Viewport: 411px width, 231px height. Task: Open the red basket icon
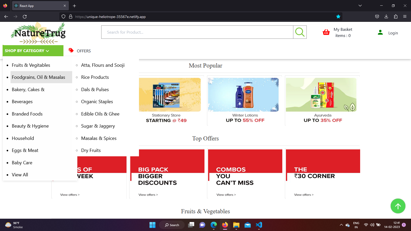pyautogui.click(x=326, y=32)
